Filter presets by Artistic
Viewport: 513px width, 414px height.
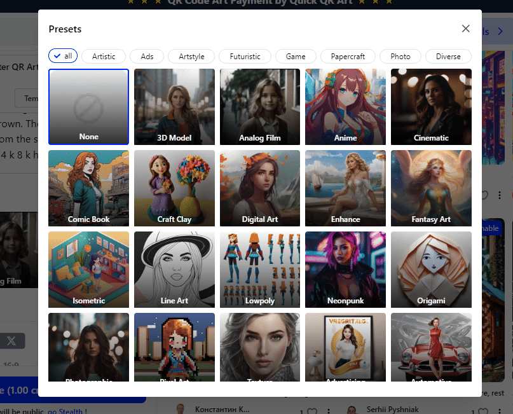pyautogui.click(x=104, y=57)
